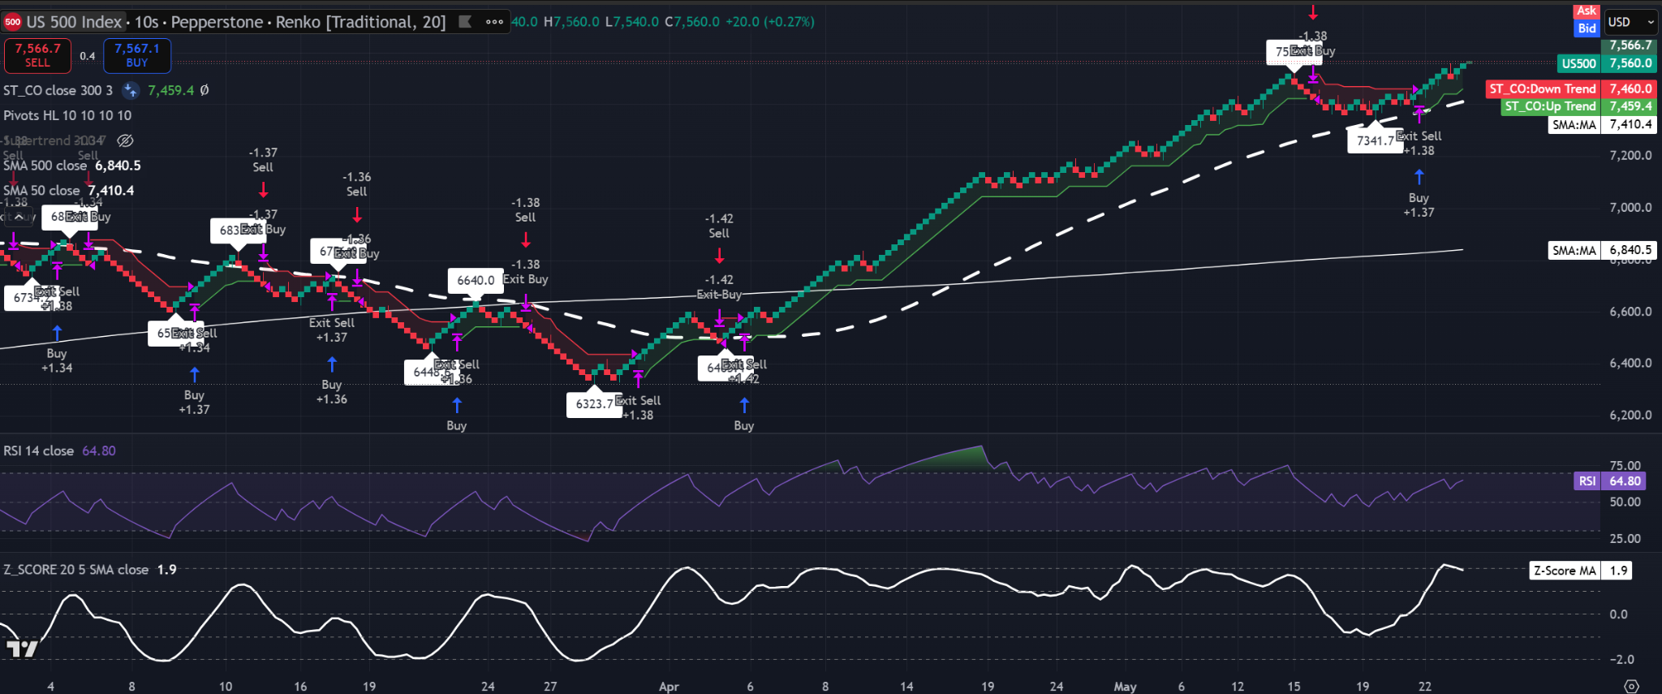Viewport: 1662px width, 694px height.
Task: Show the hidden Supertrend indicator via eye icon
Action: 125,140
